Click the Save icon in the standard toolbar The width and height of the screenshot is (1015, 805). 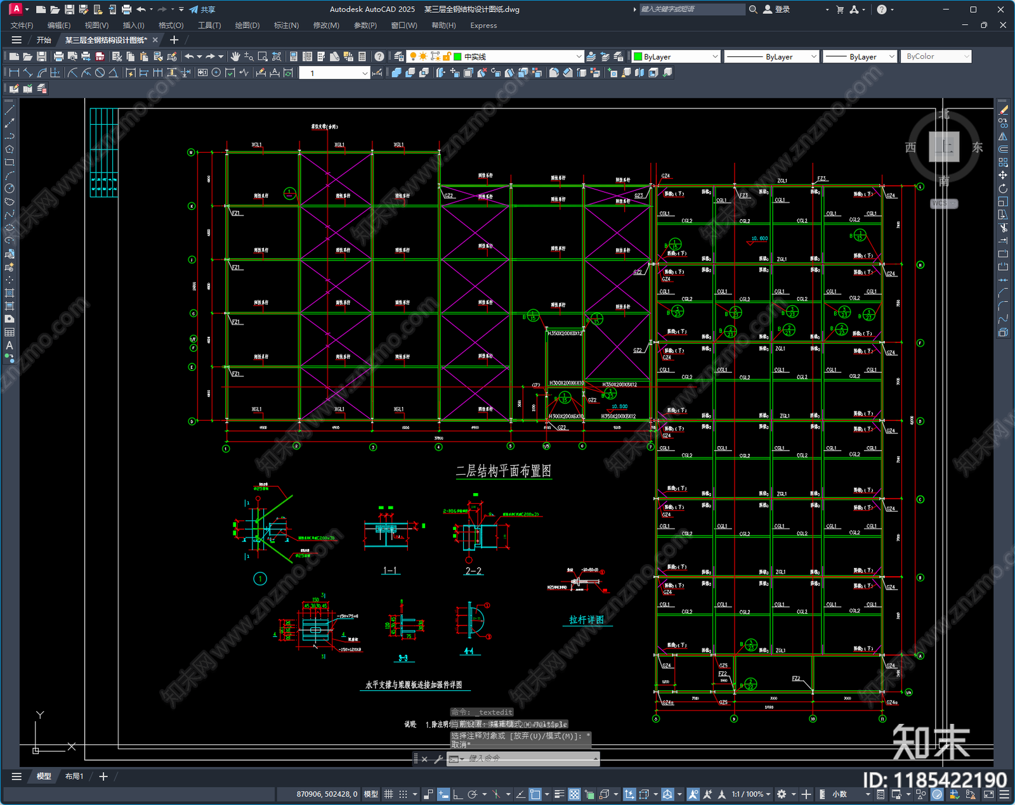42,56
